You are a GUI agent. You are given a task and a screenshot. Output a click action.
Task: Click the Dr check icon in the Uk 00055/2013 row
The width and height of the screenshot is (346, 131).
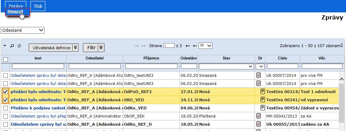[x=259, y=124]
